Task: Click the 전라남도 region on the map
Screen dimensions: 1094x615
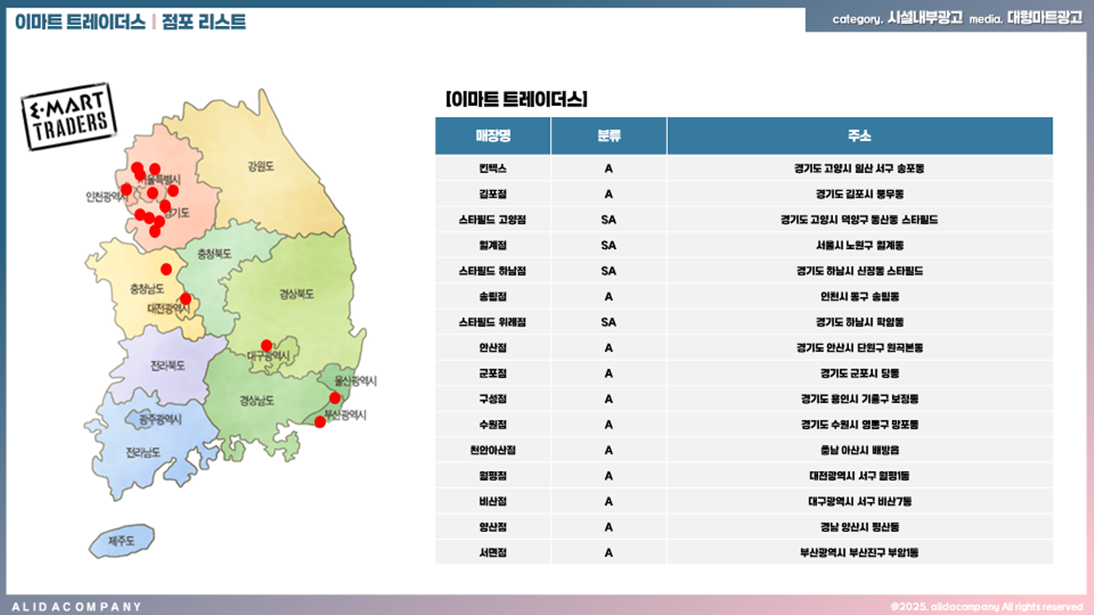Action: tap(143, 453)
